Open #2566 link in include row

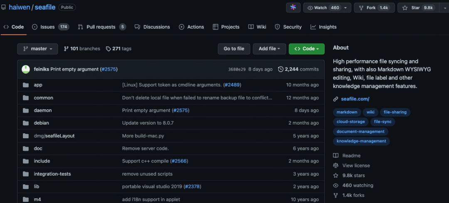(179, 161)
